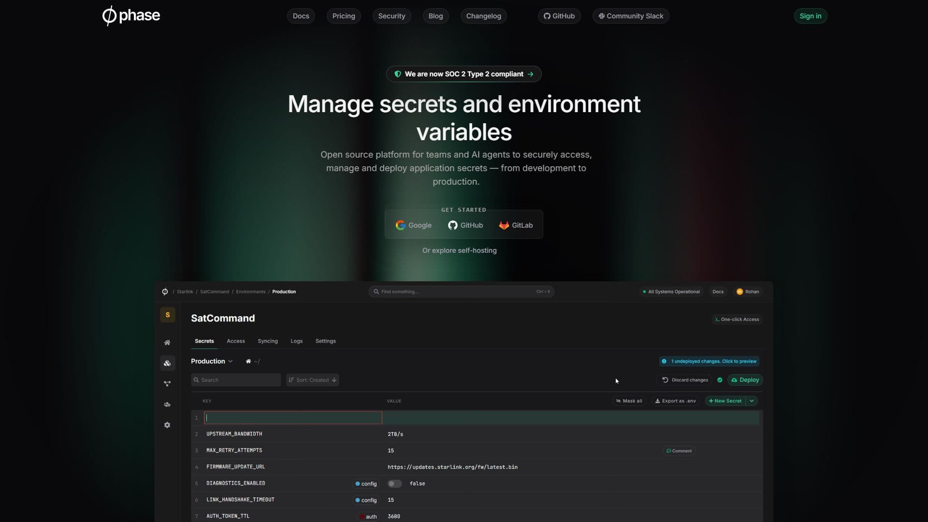Select FIRMWARE_UPDATE_URL key

[235, 467]
